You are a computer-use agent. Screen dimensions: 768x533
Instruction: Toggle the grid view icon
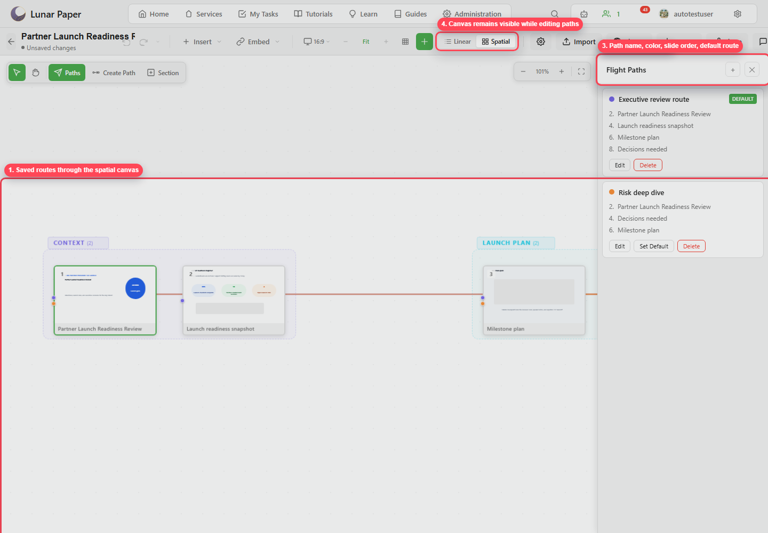click(405, 42)
